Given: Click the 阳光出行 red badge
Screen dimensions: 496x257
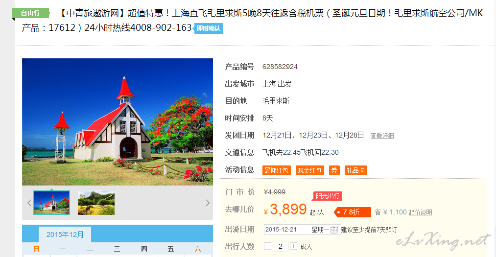Looking at the screenshot, I should point(328,196).
